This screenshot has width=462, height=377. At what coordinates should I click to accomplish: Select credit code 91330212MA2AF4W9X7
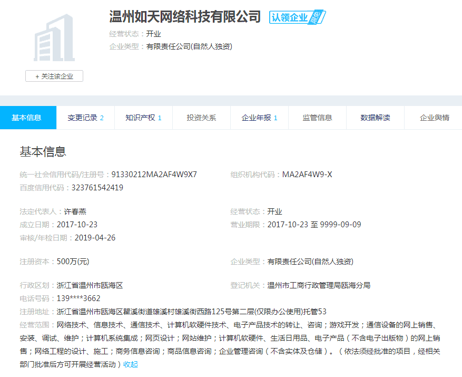click(x=154, y=175)
